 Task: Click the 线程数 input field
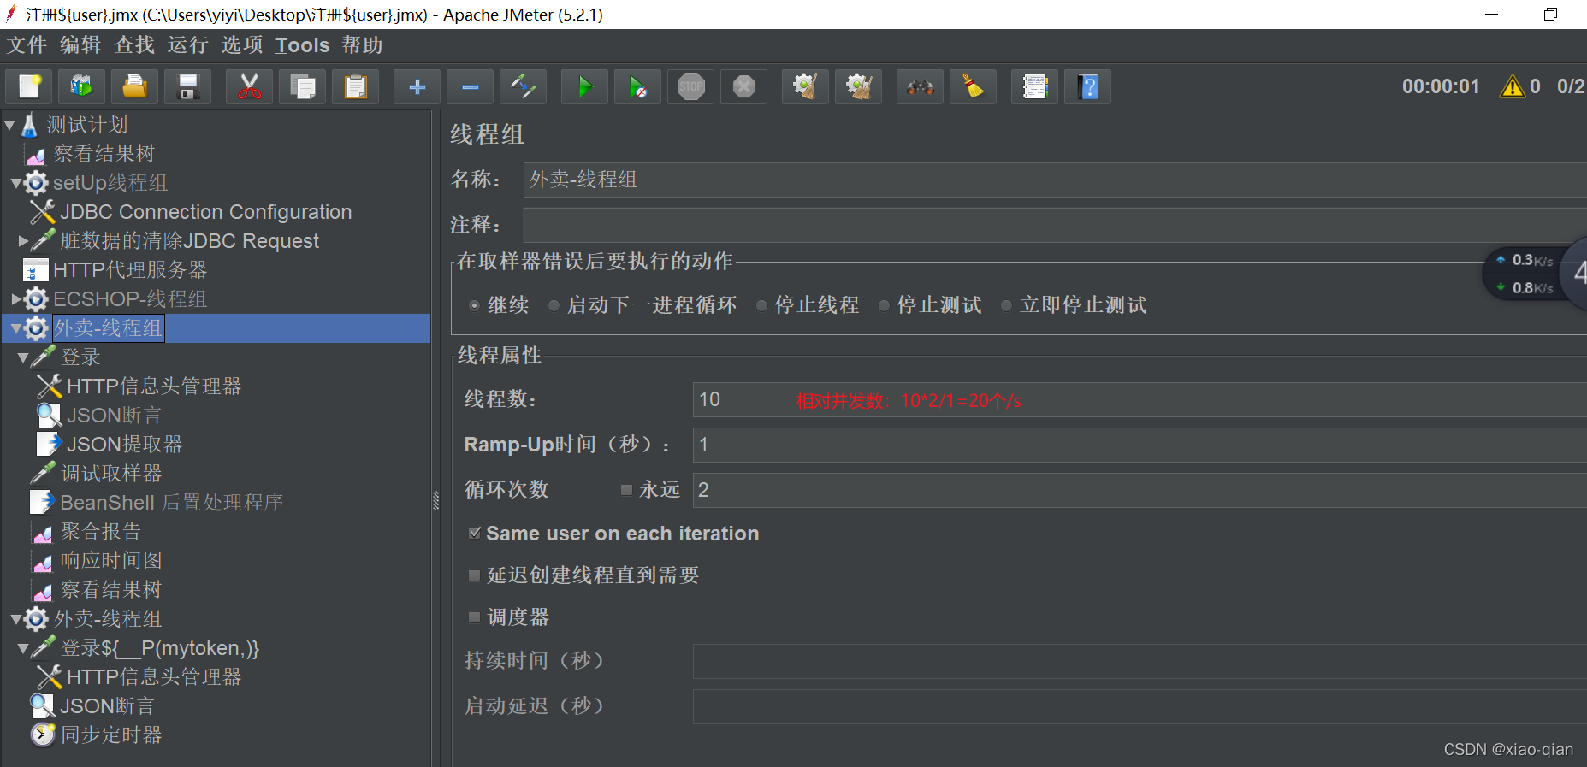[x=1140, y=399]
